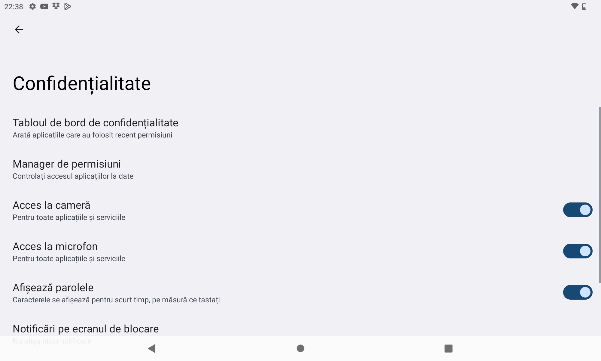
Task: Toggle the Afișează parolele switch
Action: coord(578,292)
